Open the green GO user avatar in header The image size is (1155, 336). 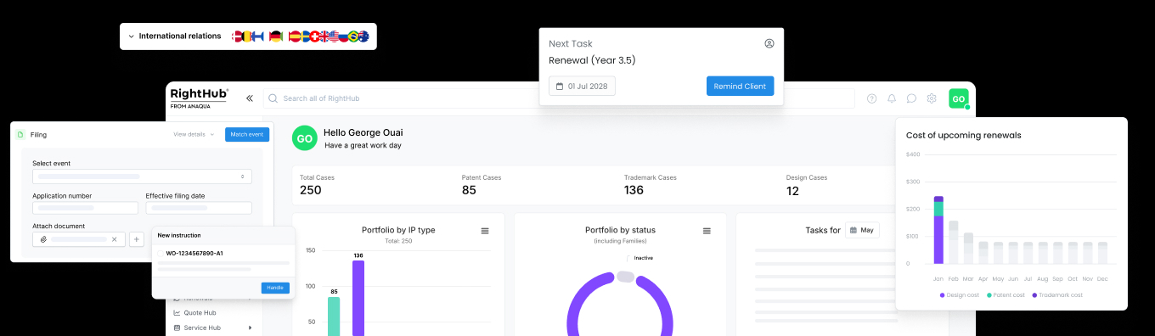959,98
